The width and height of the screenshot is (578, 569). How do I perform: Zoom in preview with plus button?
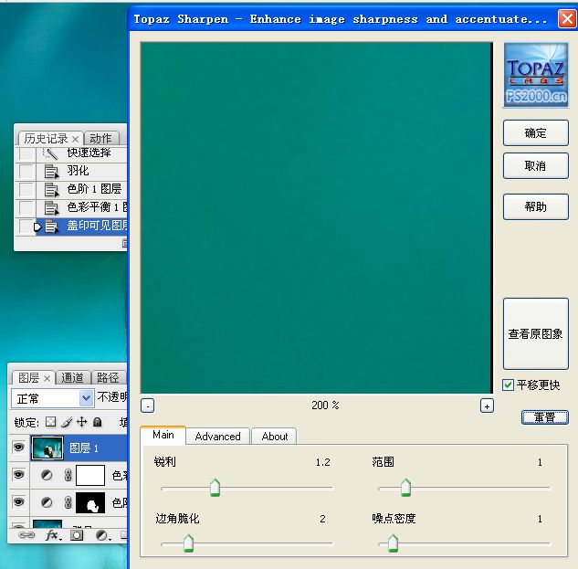(487, 406)
